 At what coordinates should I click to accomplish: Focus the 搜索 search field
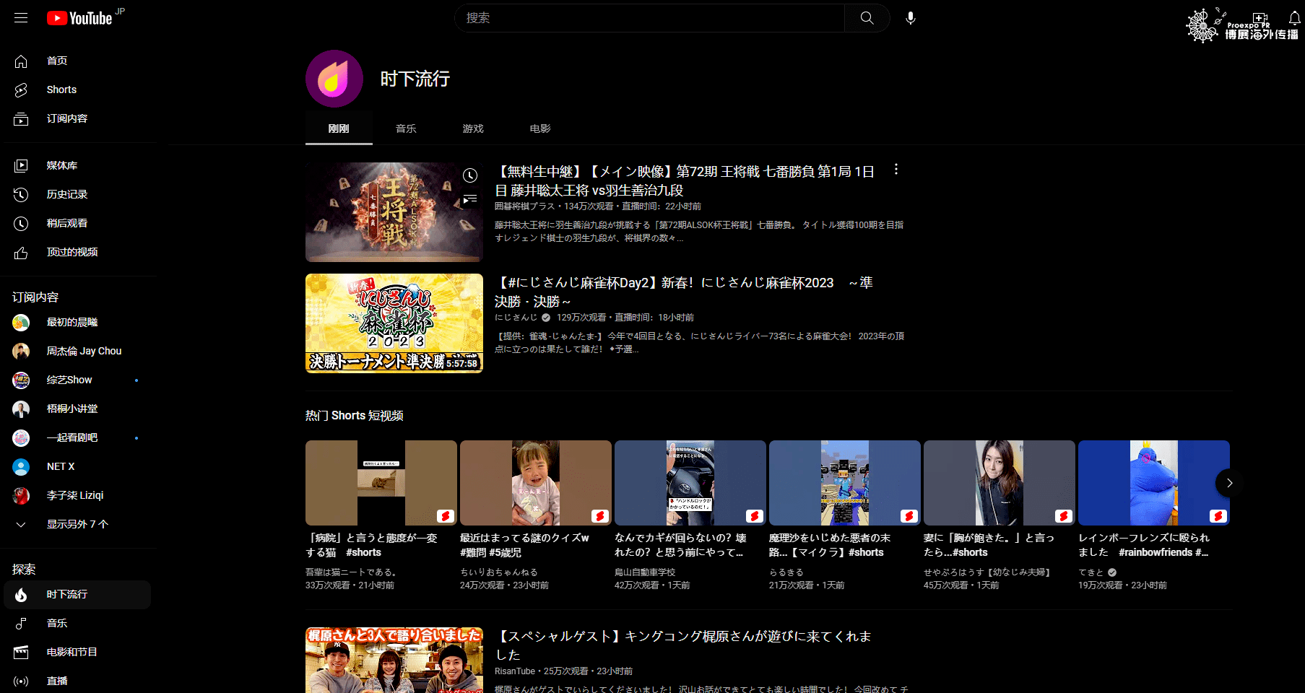(649, 18)
